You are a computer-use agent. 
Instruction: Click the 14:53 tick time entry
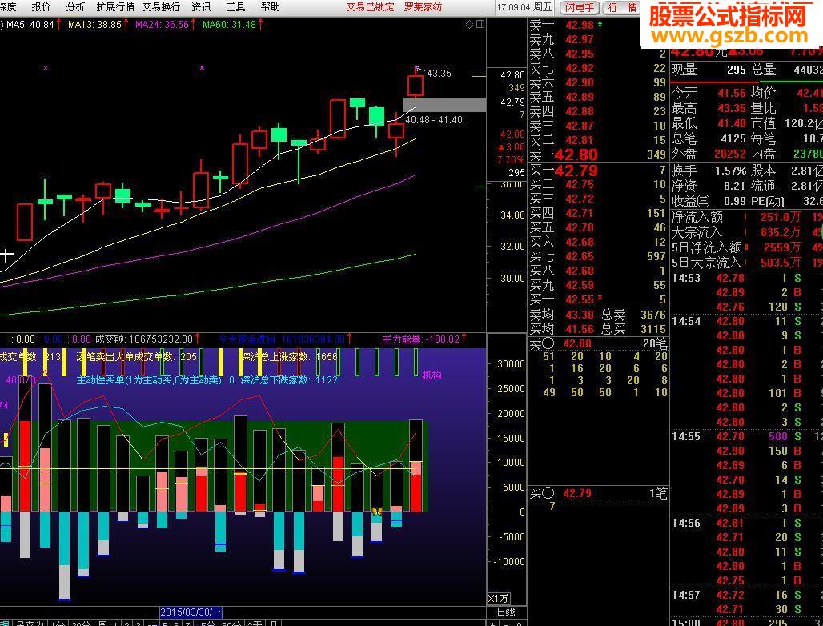(x=686, y=278)
